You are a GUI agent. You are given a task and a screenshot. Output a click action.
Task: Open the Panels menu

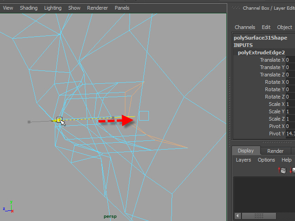[122, 8]
